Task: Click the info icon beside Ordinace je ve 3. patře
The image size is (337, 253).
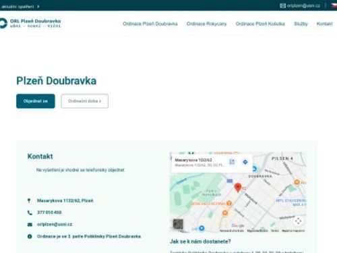Action: click(30, 236)
